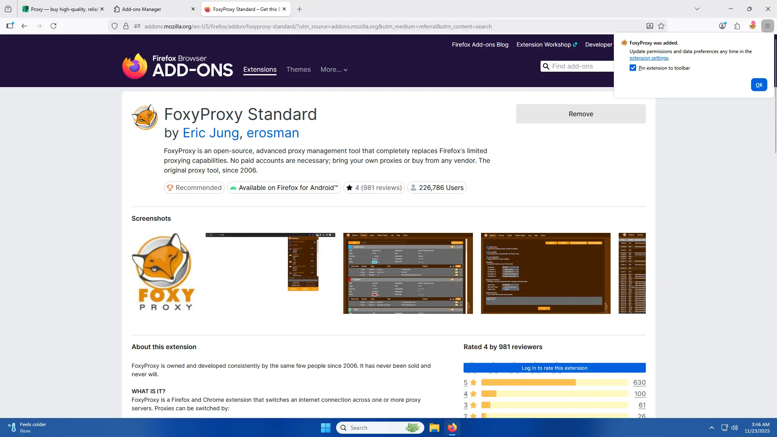
Task: Open the Firefox Add-ons Blog link
Action: tap(480, 45)
